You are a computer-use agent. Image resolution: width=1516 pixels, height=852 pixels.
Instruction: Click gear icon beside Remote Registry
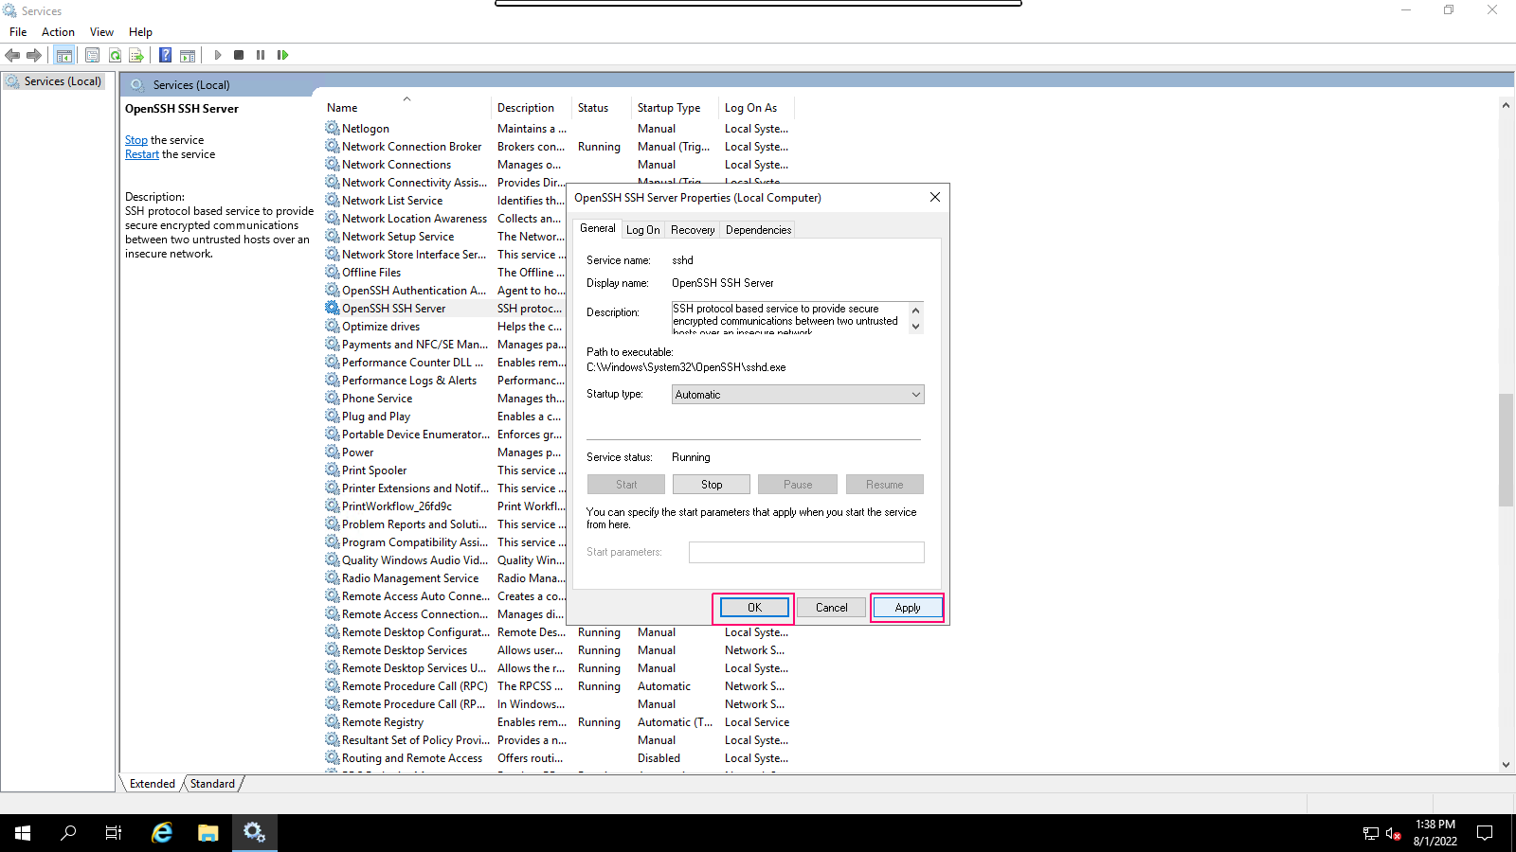point(332,721)
